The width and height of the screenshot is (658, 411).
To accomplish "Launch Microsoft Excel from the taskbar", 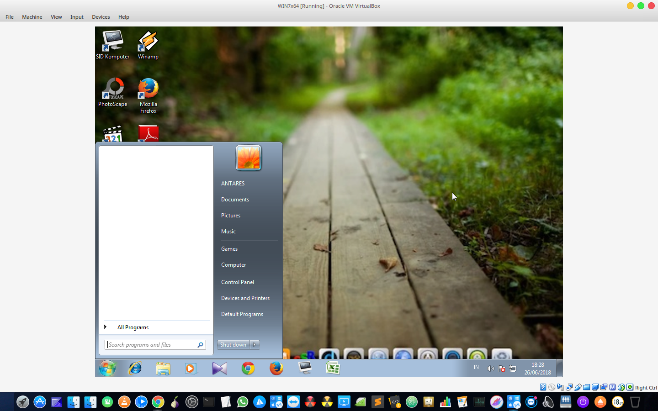I will [x=333, y=369].
